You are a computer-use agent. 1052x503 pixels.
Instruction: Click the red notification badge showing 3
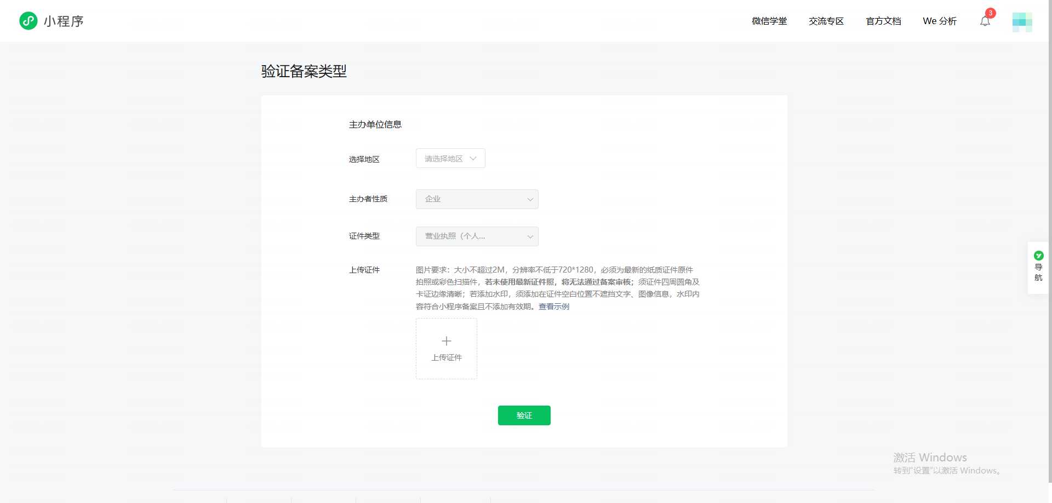[990, 13]
